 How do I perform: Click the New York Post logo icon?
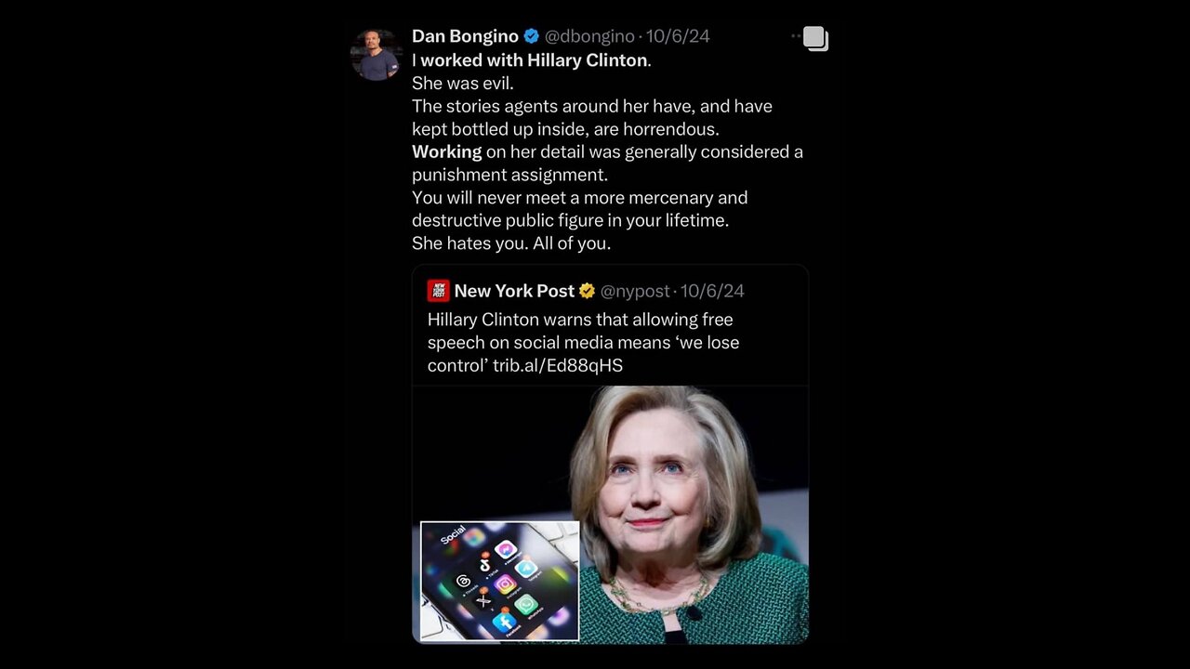click(x=438, y=291)
